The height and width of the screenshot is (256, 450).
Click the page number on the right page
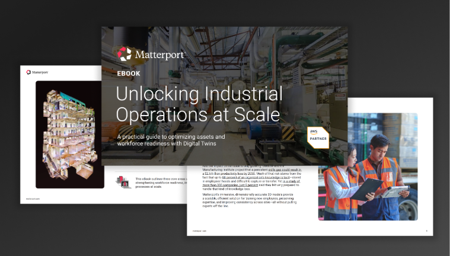[427, 231]
